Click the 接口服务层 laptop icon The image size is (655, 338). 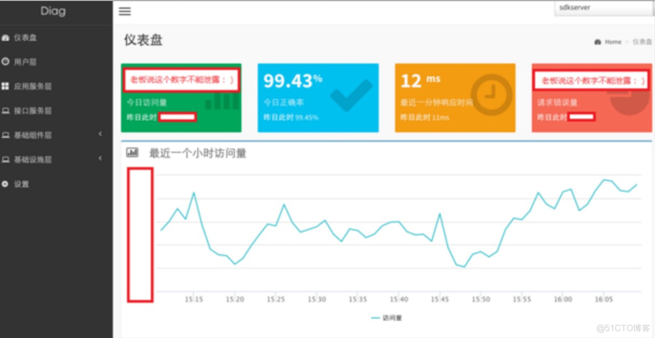click(6, 111)
